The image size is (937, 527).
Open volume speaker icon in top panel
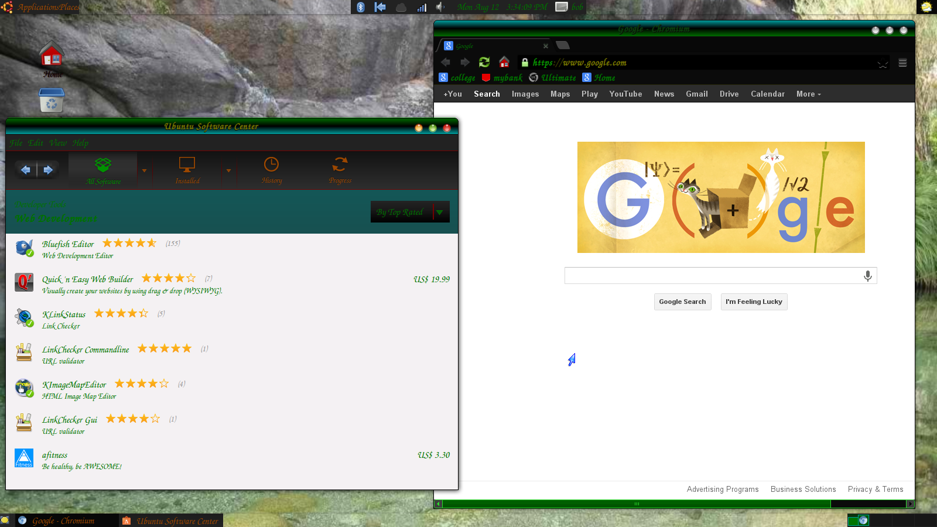tap(440, 7)
